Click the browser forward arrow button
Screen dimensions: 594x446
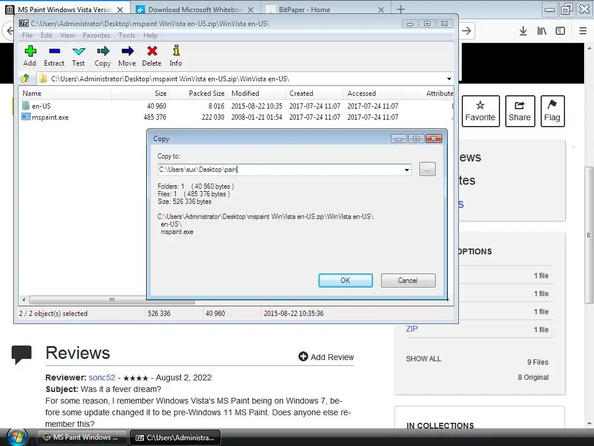coord(467,31)
